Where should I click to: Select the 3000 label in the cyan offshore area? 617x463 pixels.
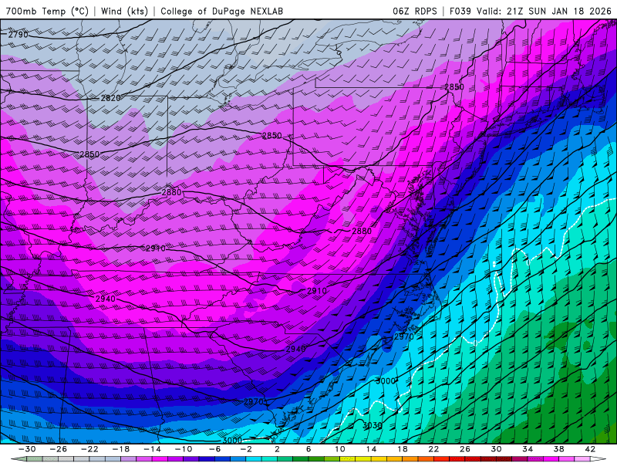pyautogui.click(x=386, y=380)
